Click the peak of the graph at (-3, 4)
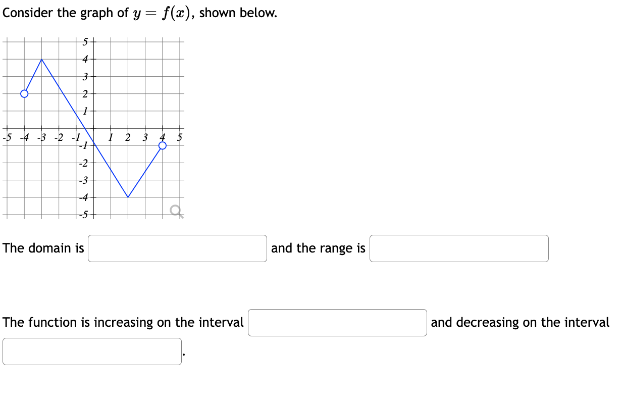This screenshot has height=401, width=620. point(42,60)
